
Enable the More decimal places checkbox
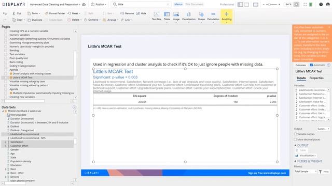click(295, 139)
